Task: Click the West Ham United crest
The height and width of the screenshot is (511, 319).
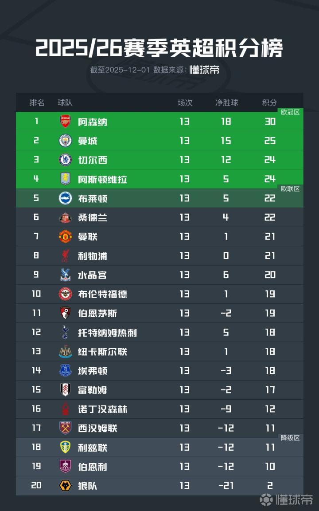Action: [66, 428]
